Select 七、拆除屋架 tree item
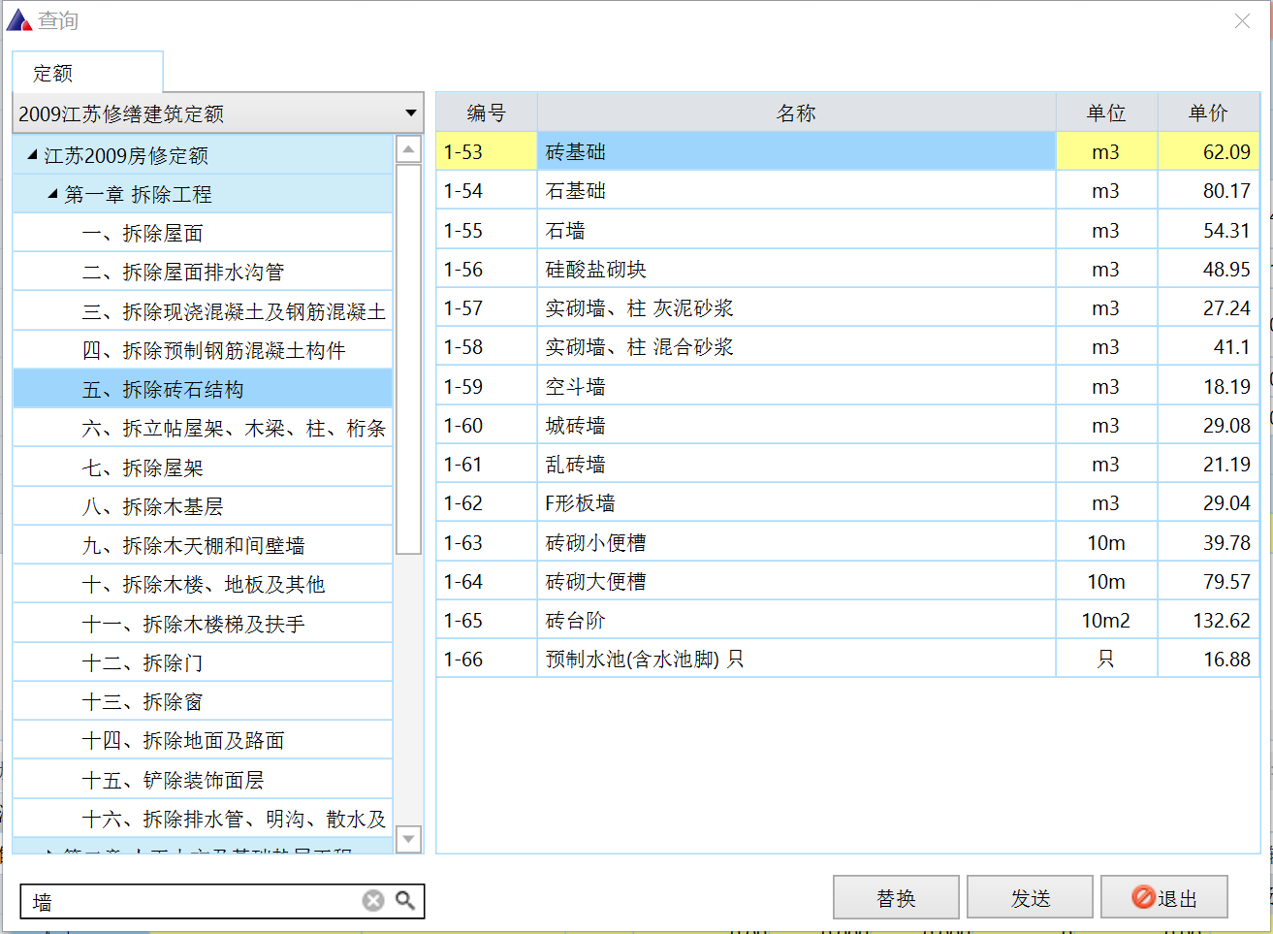 coord(203,467)
